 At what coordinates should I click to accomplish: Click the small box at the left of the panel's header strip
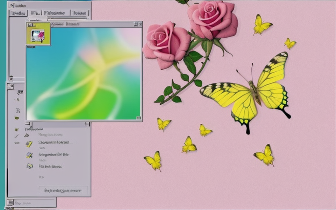click(28, 124)
